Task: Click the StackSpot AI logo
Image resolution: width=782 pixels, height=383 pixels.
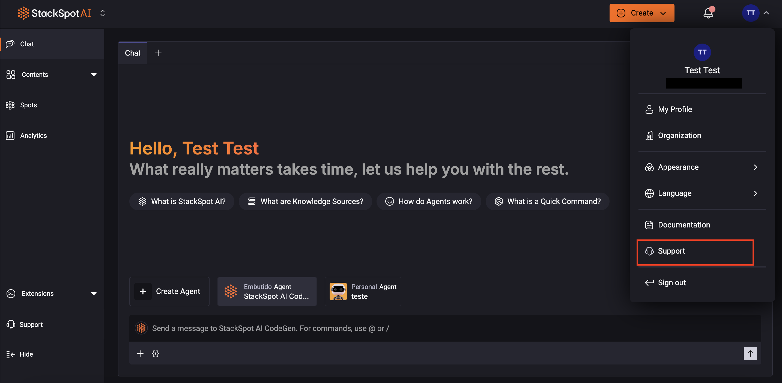Action: click(x=55, y=13)
